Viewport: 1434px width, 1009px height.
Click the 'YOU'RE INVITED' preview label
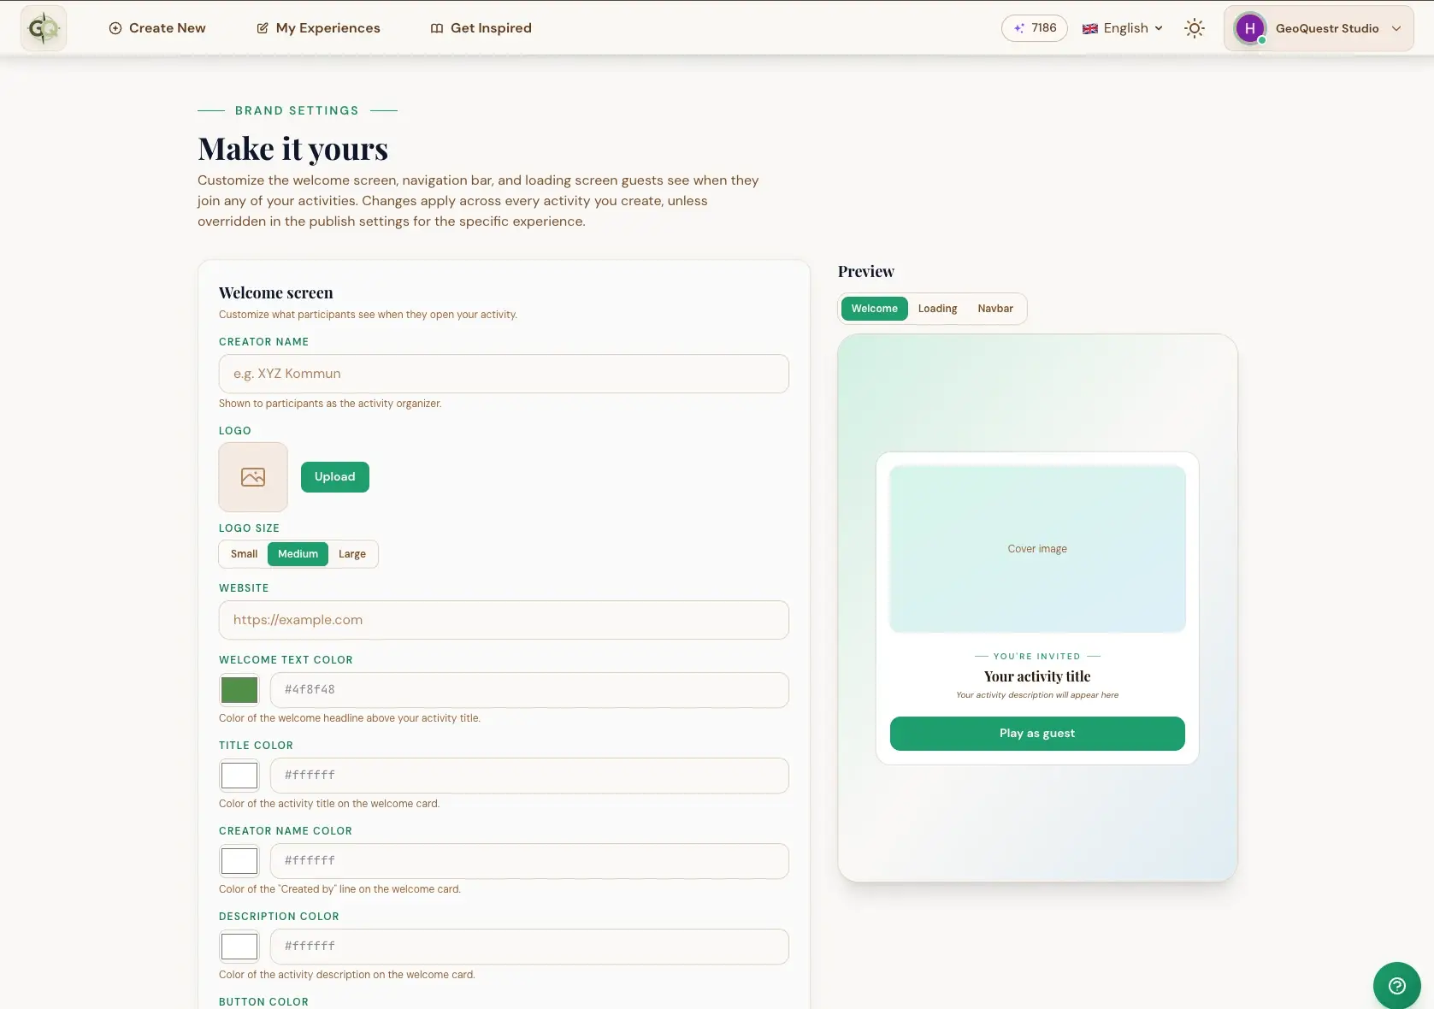click(1037, 657)
